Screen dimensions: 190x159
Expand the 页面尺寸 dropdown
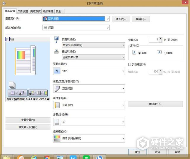(93, 45)
